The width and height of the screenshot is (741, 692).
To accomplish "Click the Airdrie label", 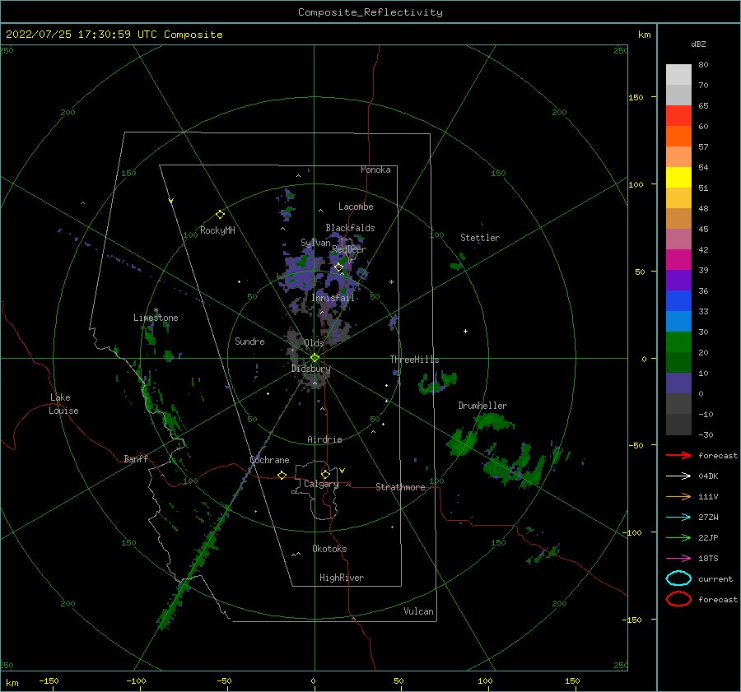I will click(324, 439).
